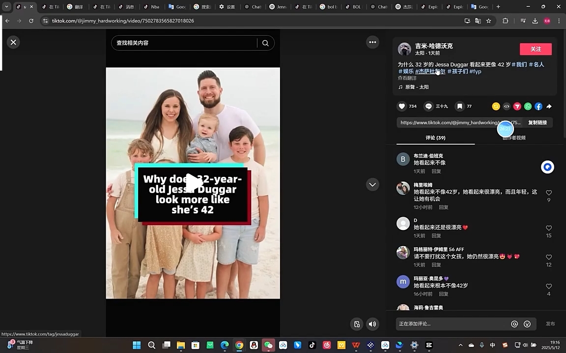
Task: Open the #fyp hashtag link
Action: click(475, 71)
